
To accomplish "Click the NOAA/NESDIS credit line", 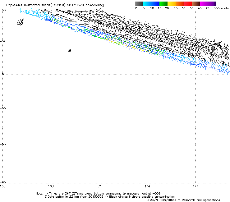I will 183,200.
